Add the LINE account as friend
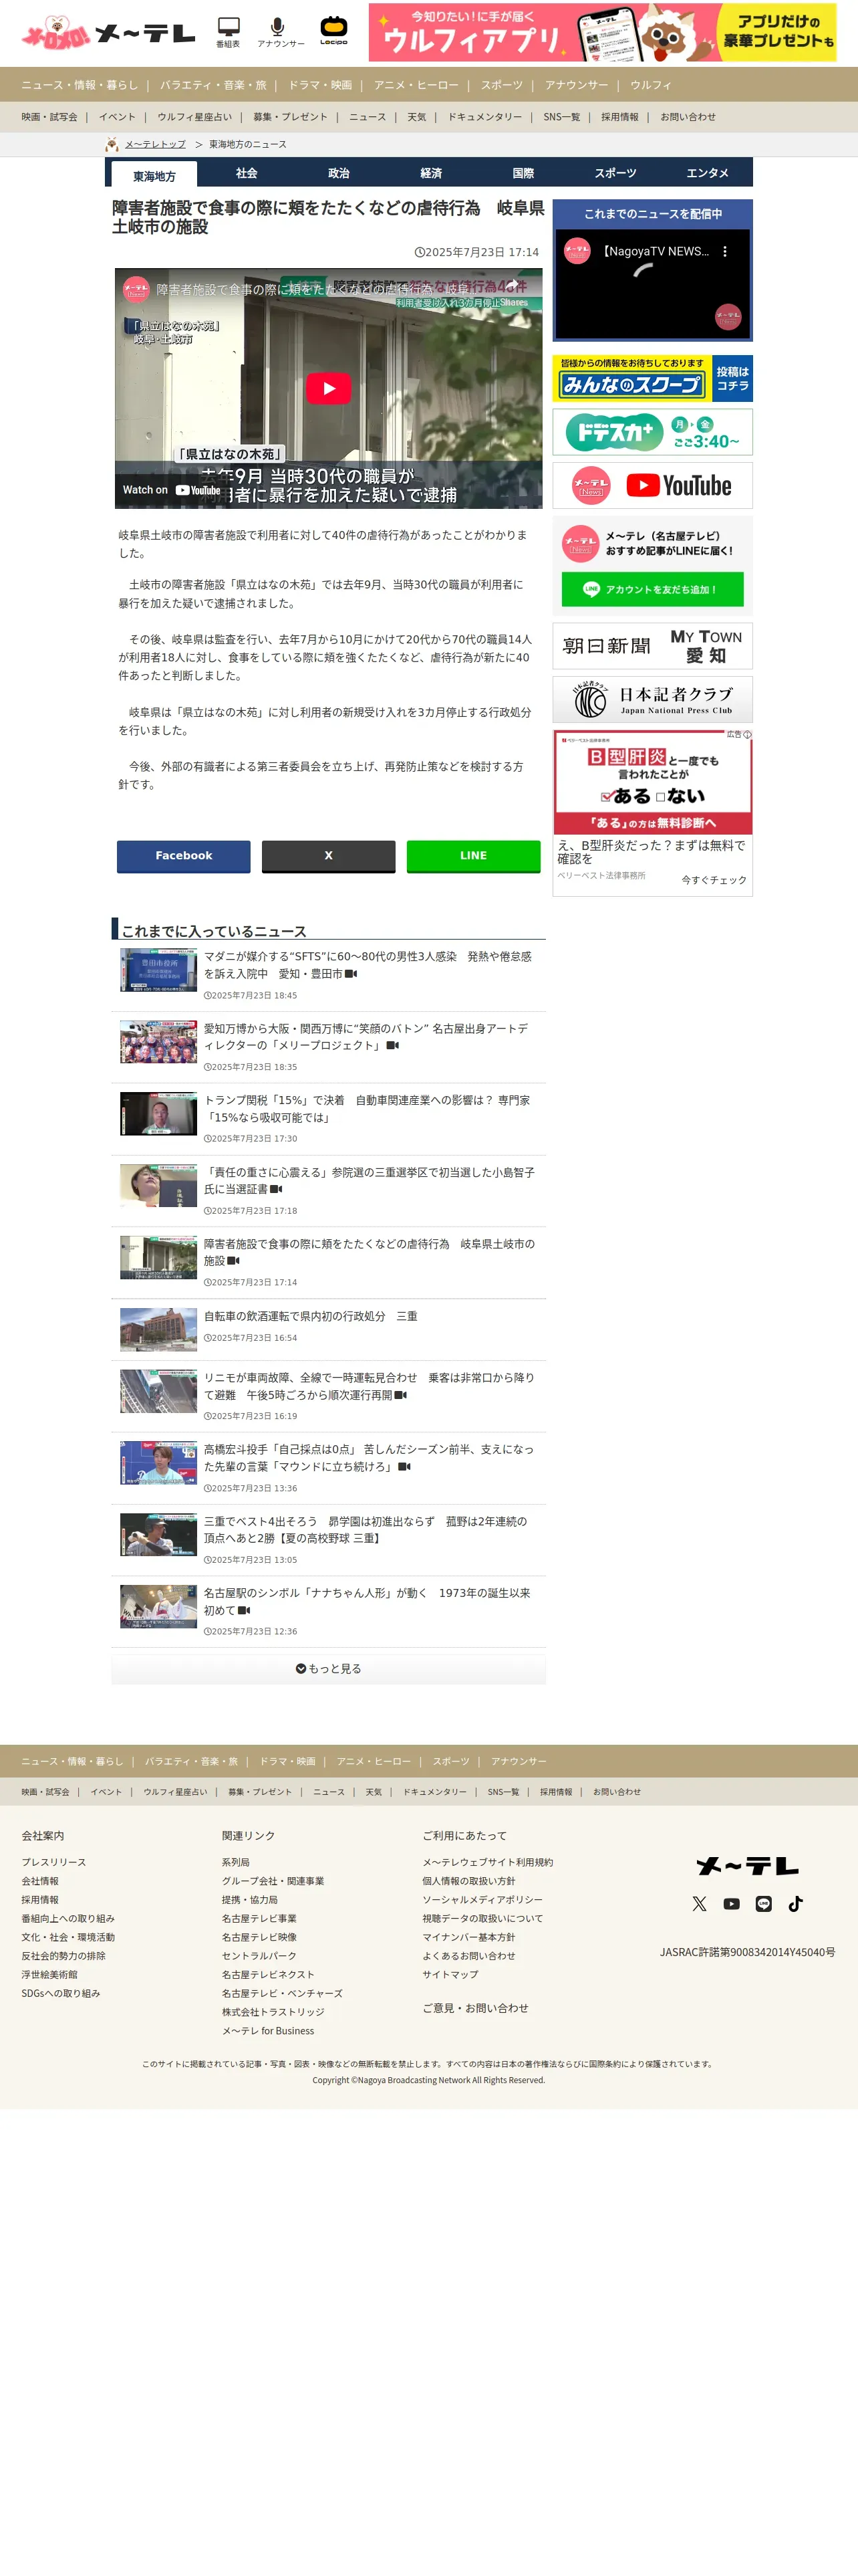 click(x=652, y=589)
